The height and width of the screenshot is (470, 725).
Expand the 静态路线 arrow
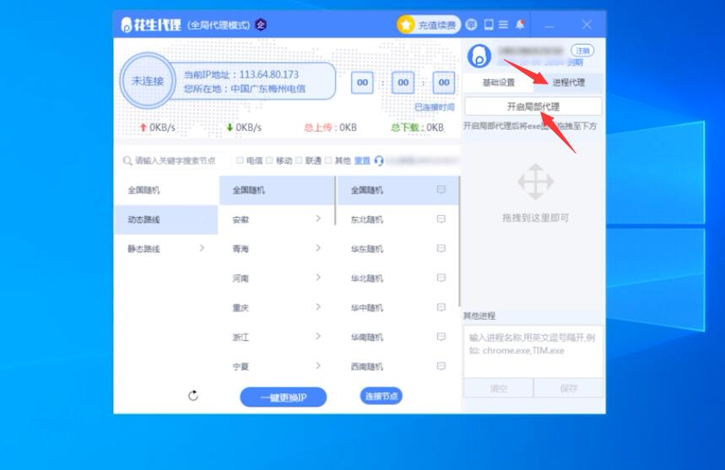[202, 248]
